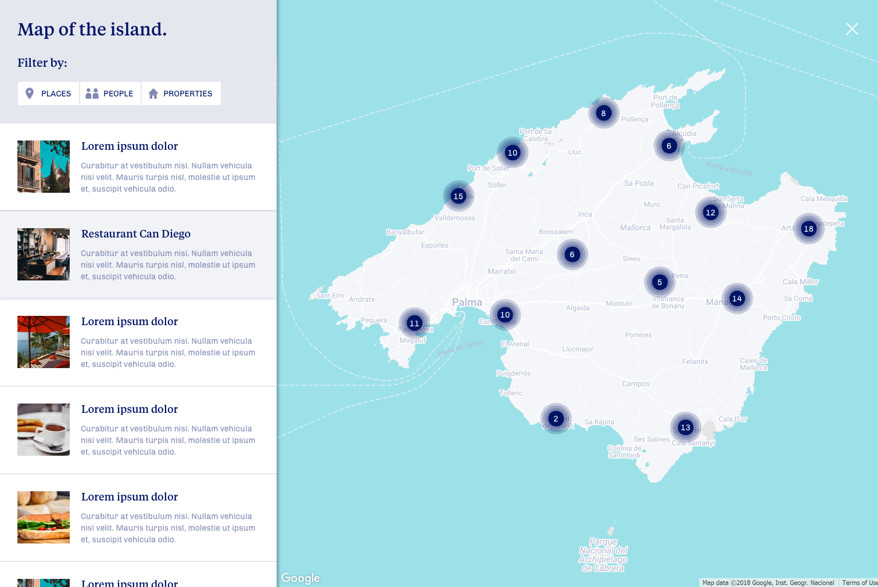Click the Restaurant Can Diego photo thumbnail
This screenshot has width=878, height=587.
(x=43, y=254)
